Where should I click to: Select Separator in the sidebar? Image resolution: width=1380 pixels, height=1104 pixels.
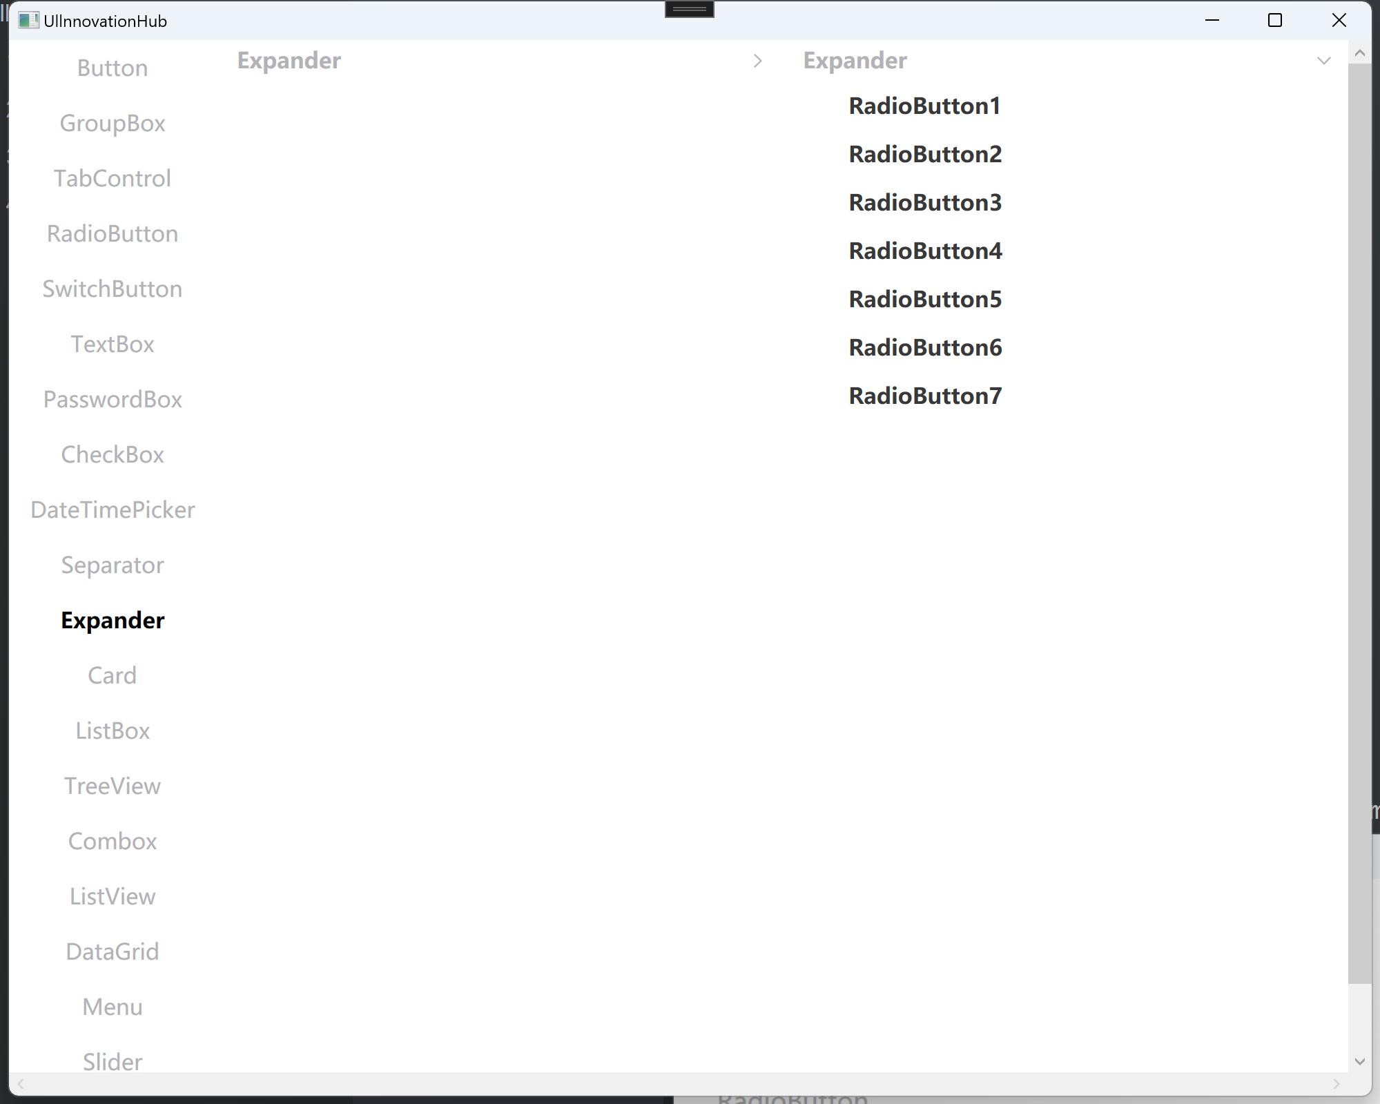113,565
